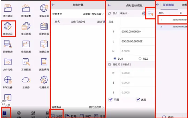This screenshot has height=122, width=192.
Task: Toggle the 平面 checkbox
Action: [111, 100]
